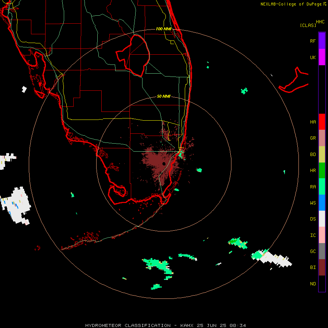Click the RA legend label
This screenshot has height=328, width=328.
point(313,187)
